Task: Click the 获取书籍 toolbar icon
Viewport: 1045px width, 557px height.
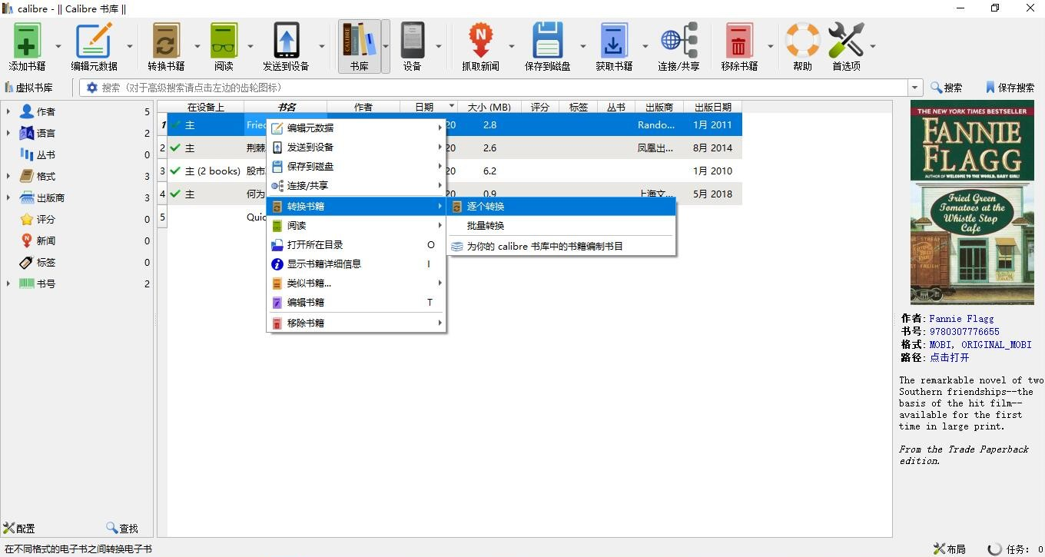Action: click(x=614, y=46)
